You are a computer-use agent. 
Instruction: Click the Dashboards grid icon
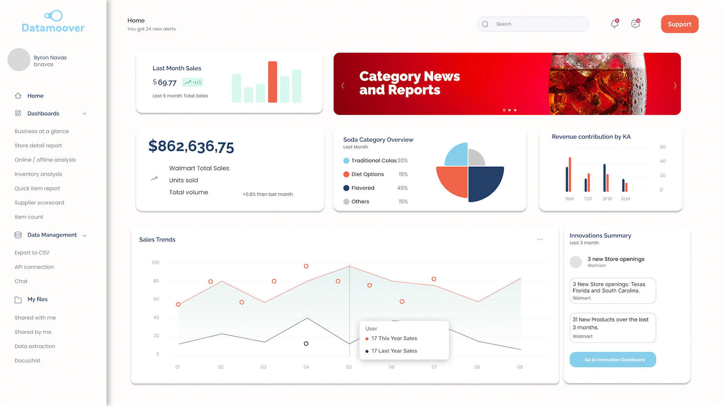click(x=18, y=114)
